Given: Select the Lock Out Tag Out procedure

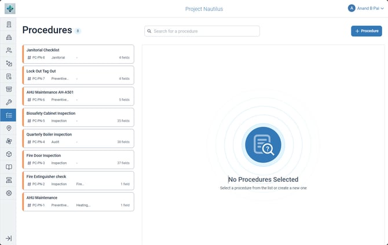Looking at the screenshot, I should 78,75.
